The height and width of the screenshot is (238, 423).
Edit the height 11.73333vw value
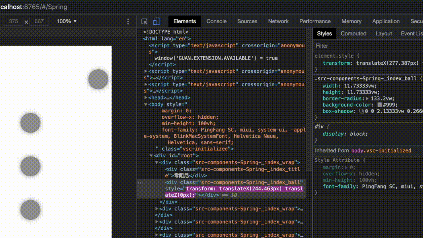(363, 92)
